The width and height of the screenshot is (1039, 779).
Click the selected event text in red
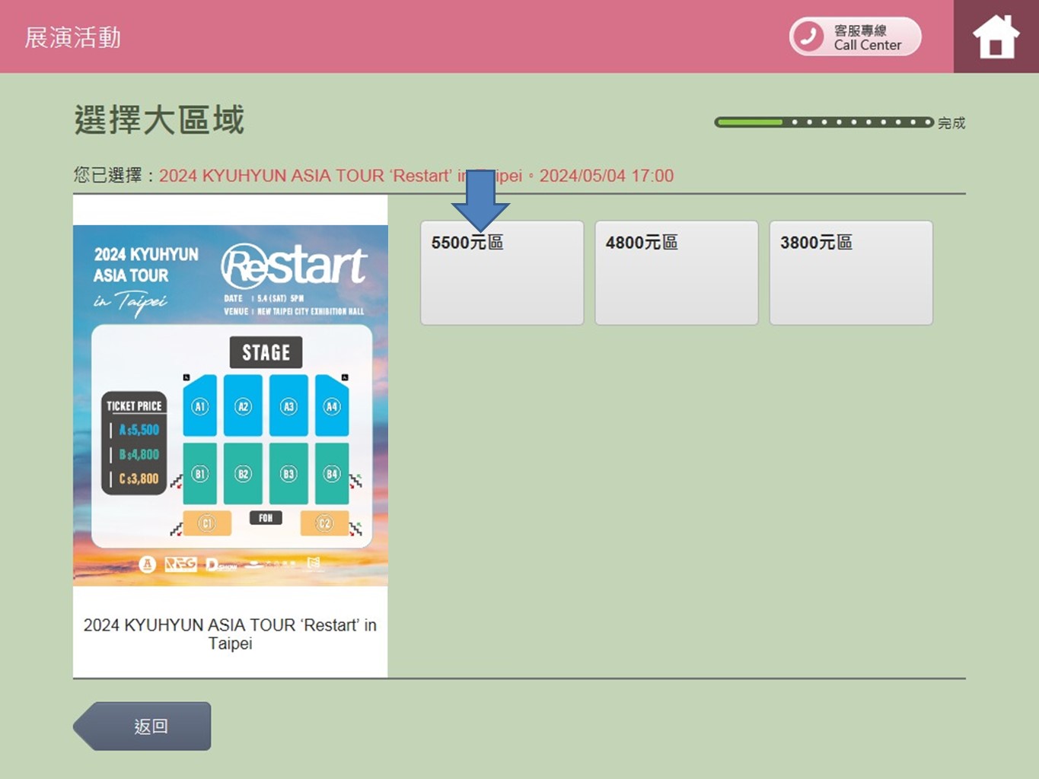pos(416,176)
